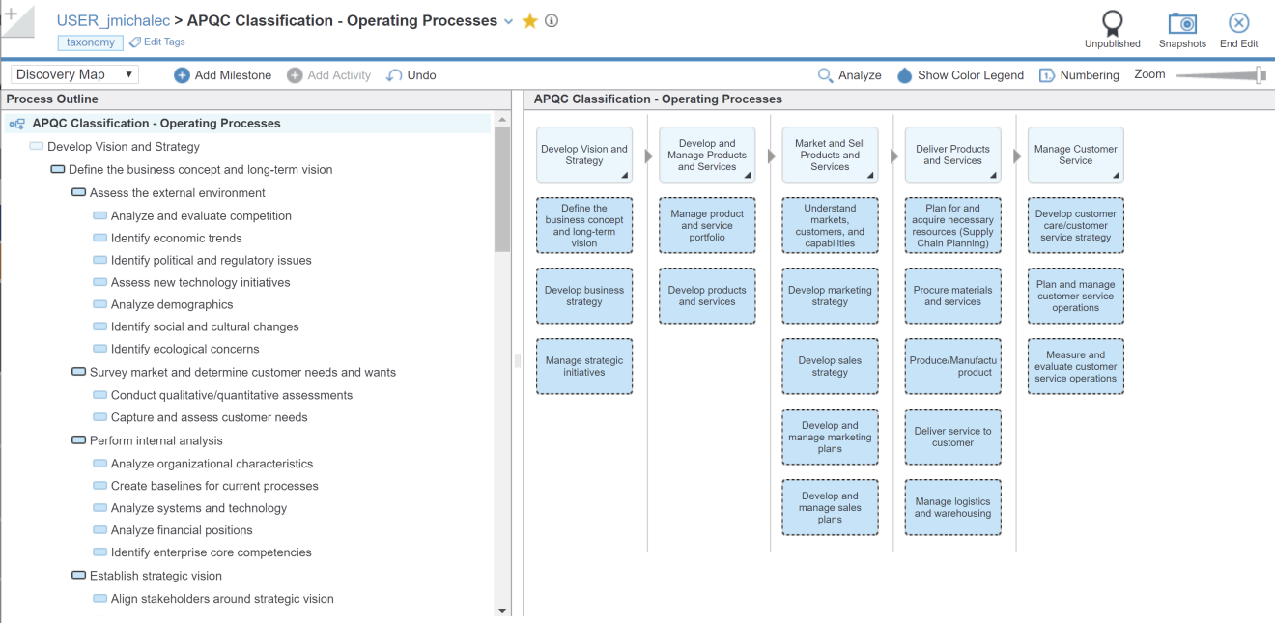
Task: Toggle the favorite star next to the title
Action: pyautogui.click(x=529, y=19)
